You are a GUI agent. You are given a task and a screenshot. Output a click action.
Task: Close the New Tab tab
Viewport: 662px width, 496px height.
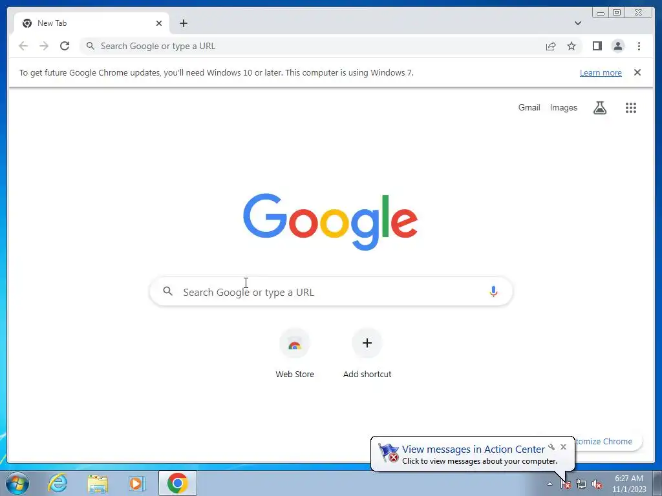tap(159, 23)
